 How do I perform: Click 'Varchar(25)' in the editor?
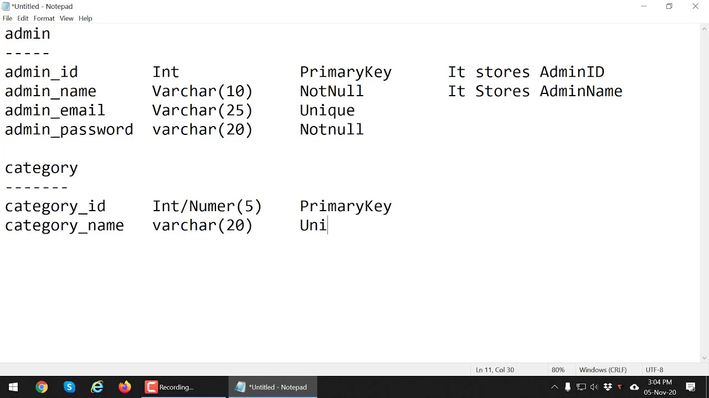click(x=202, y=111)
